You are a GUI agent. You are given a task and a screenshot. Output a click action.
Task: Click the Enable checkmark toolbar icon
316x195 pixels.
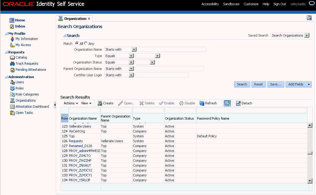[161, 103]
